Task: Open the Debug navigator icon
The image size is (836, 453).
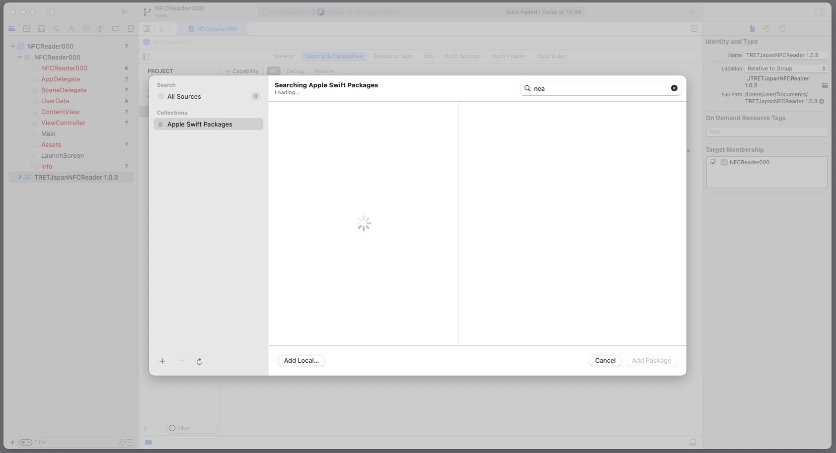Action: click(x=101, y=29)
